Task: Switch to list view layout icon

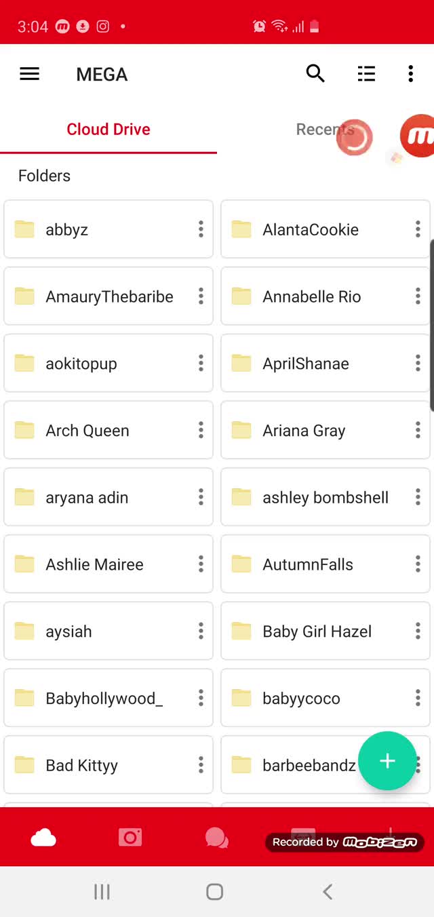Action: pyautogui.click(x=366, y=74)
